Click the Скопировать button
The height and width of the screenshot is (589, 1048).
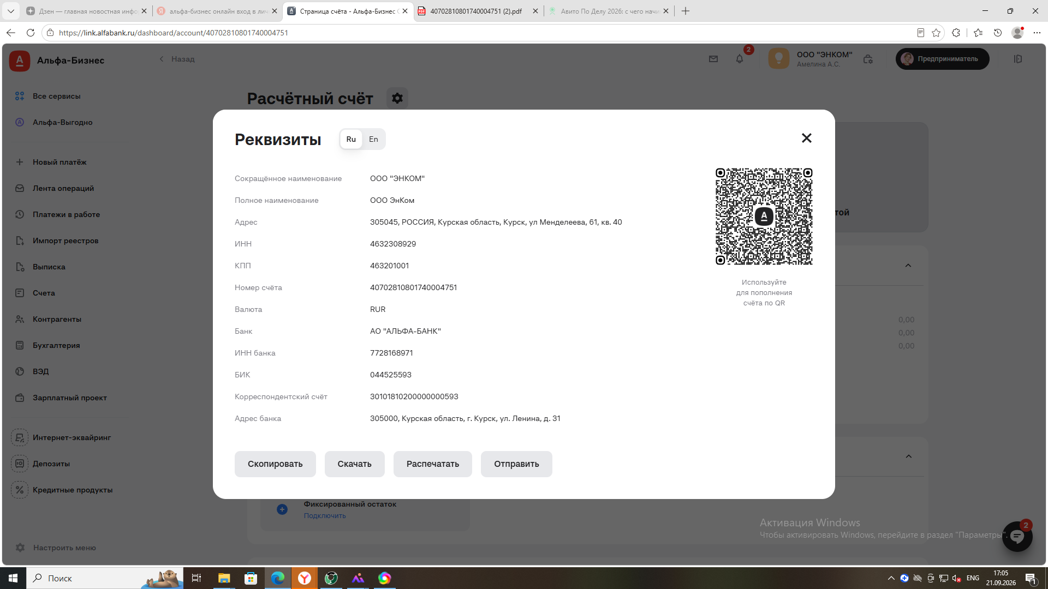[275, 464]
